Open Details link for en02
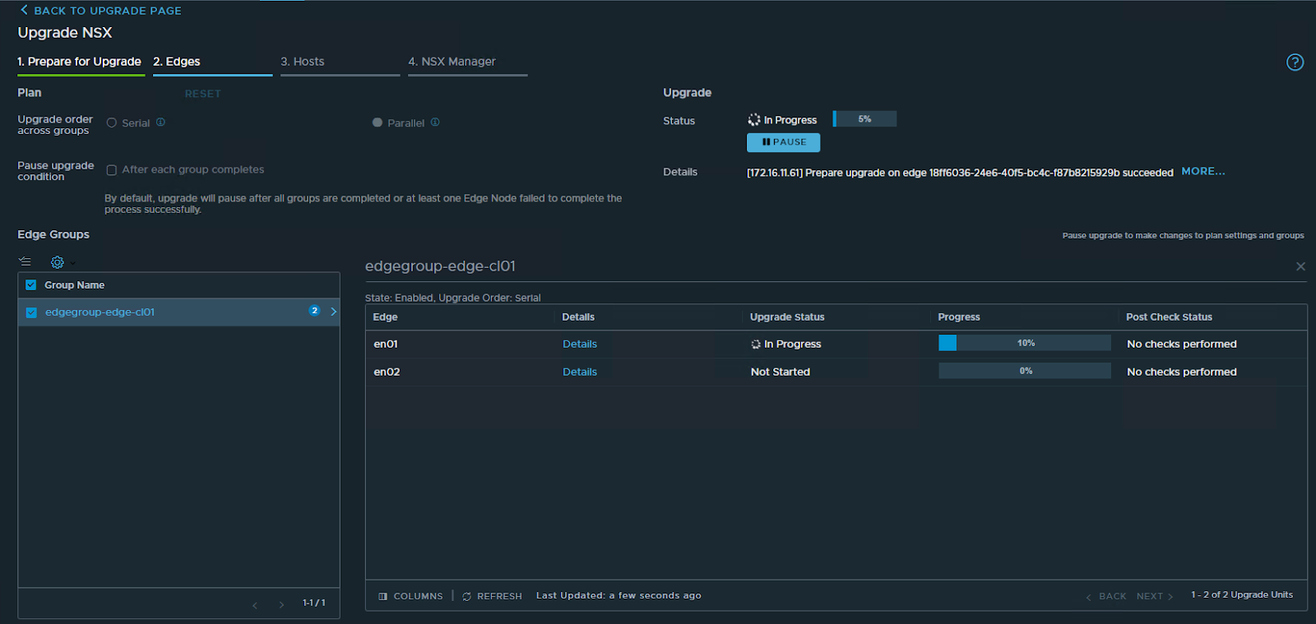Screen dimensions: 1316x624 [580, 372]
